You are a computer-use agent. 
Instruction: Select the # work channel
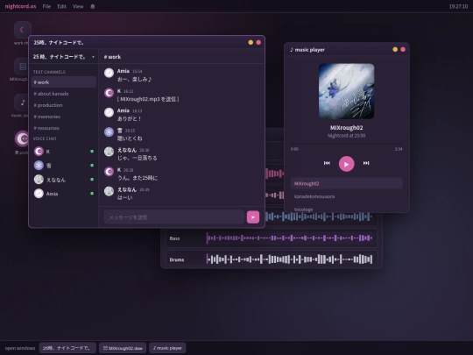click(x=64, y=82)
